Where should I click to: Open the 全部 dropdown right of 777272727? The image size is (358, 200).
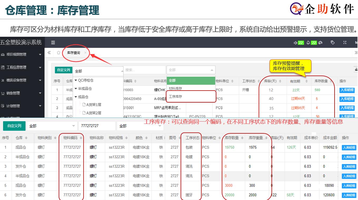point(140,126)
